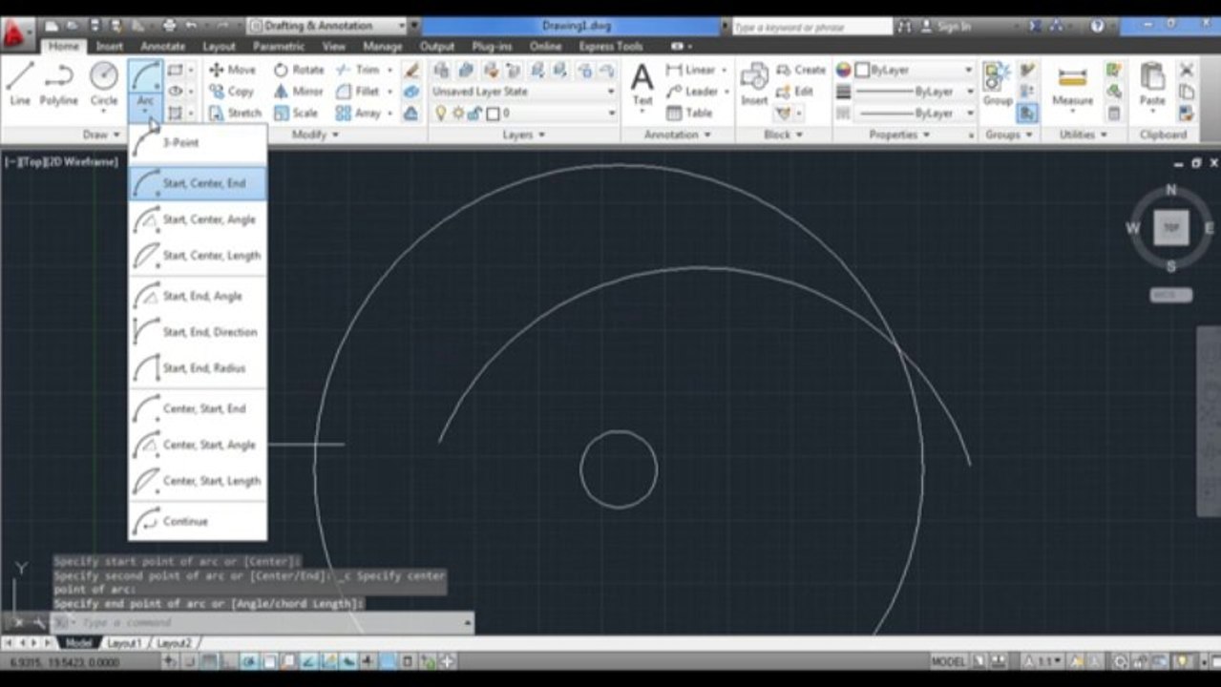
Task: Click the Sign In button
Action: tap(945, 27)
